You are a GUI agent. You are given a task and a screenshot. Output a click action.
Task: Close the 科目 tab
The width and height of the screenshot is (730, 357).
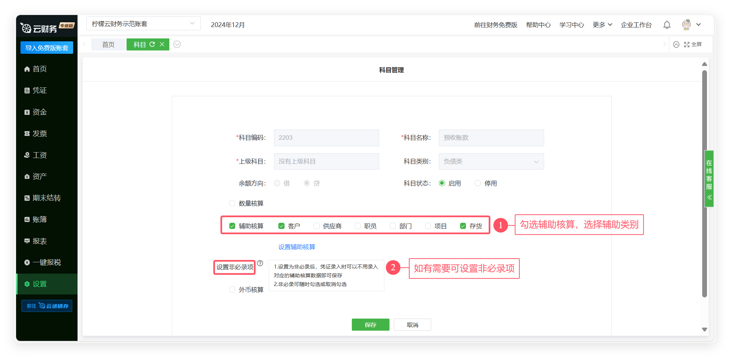(x=162, y=44)
